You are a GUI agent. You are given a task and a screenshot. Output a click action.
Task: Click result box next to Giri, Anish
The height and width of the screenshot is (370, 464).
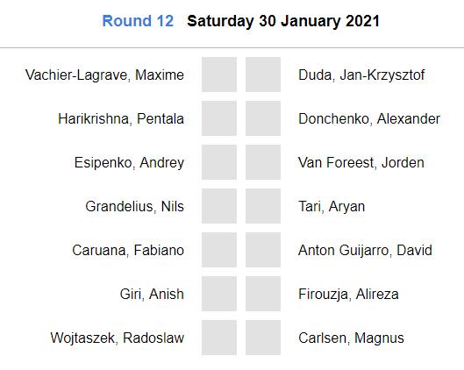click(219, 294)
